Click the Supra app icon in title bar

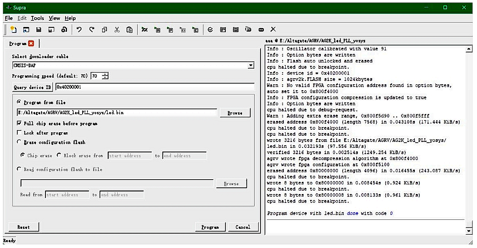tap(9, 7)
